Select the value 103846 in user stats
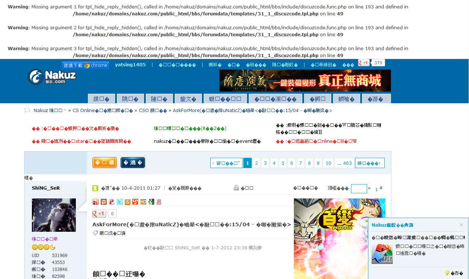The height and width of the screenshot is (279, 469). coord(60,269)
